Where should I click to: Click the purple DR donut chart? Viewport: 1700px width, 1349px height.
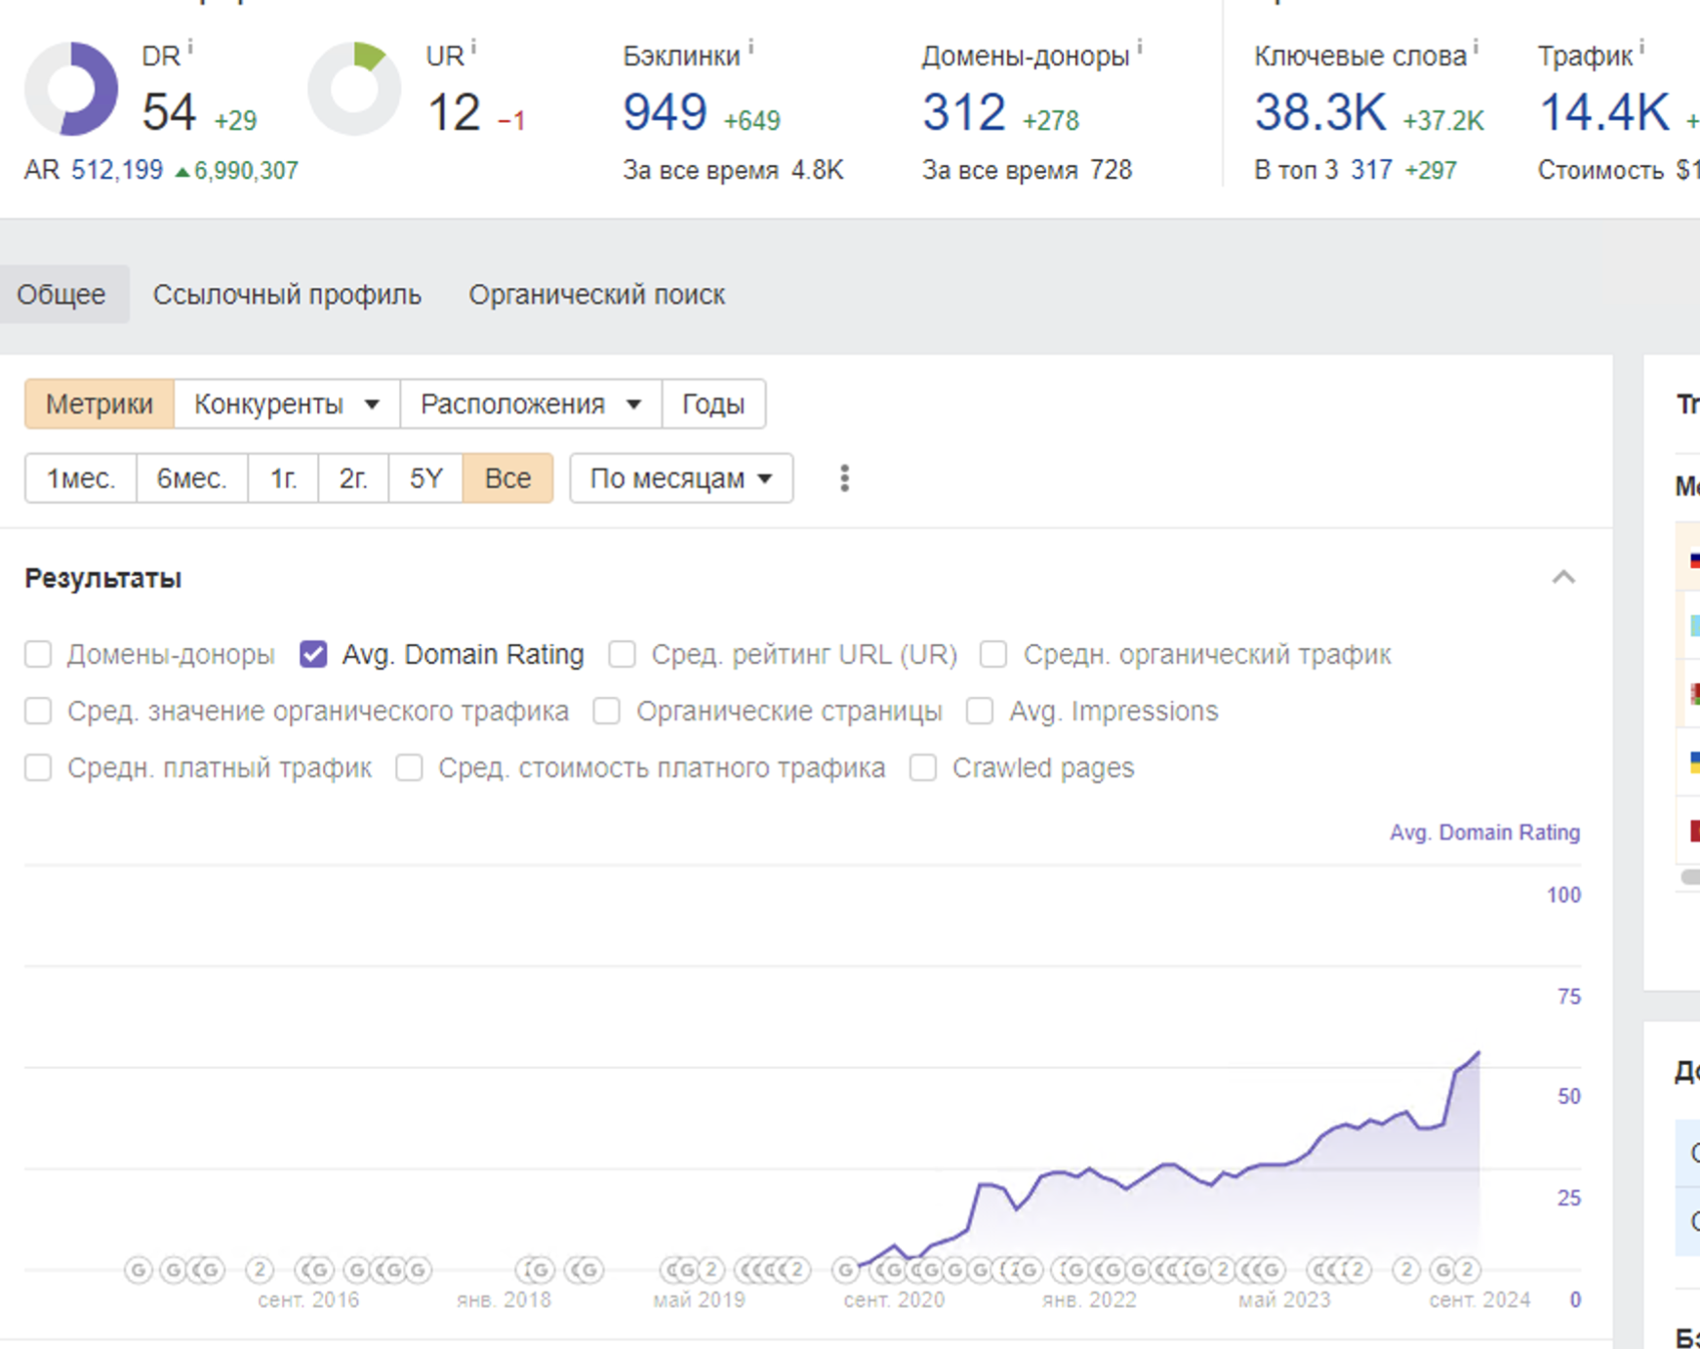71,89
